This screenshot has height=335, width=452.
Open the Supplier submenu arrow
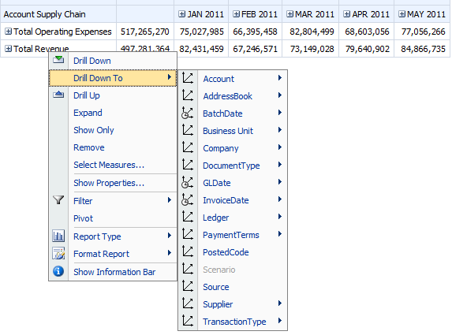coord(279,303)
